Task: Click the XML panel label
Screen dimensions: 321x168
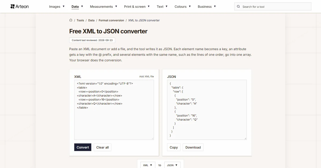Action: coord(78,77)
